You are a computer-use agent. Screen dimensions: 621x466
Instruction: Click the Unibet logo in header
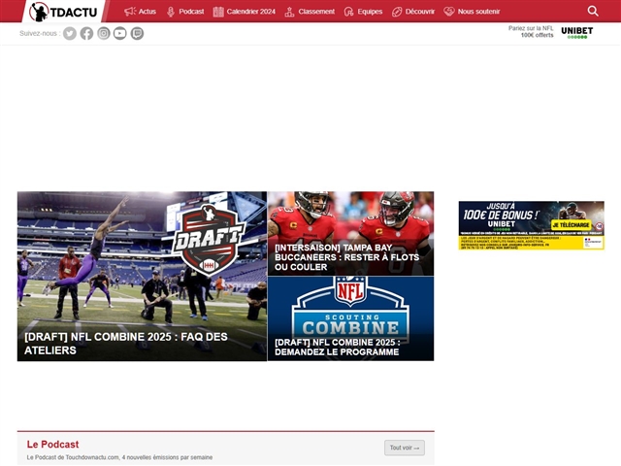(577, 32)
